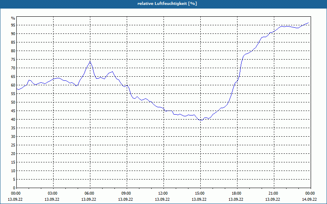
Task: Select the y-axis value 0
Action: click(x=14, y=188)
